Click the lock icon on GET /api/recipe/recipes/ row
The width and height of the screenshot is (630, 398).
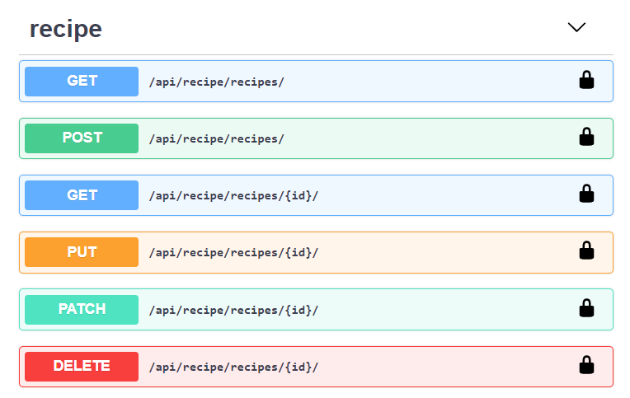point(586,80)
